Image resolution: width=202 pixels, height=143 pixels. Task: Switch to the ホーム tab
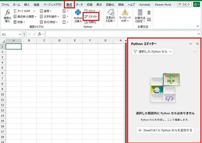click(x=17, y=5)
